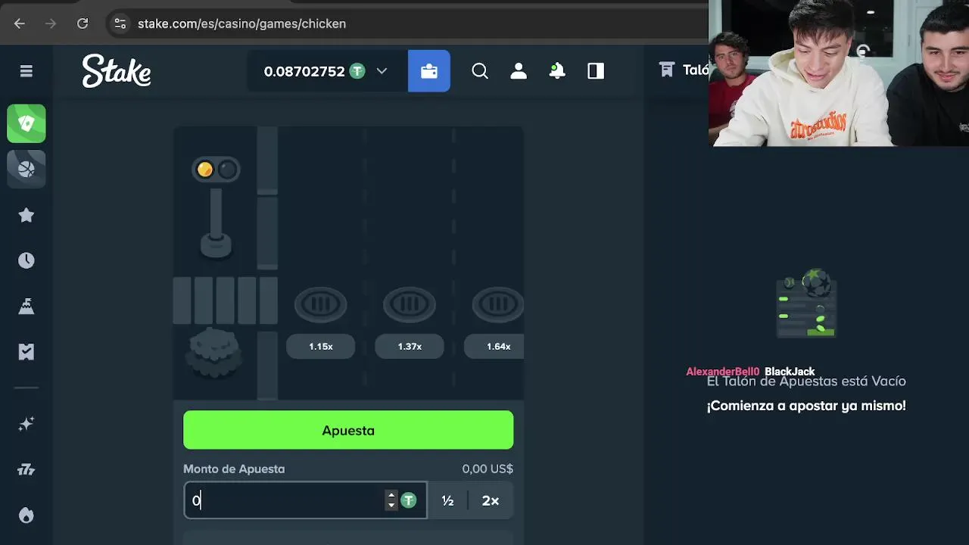The width and height of the screenshot is (969, 545).
Task: Click the manhole cover above 1.64x
Action: point(497,304)
